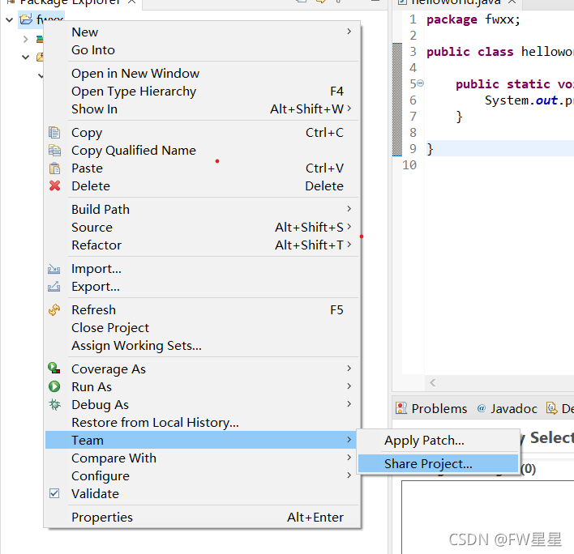This screenshot has width=574, height=554.
Task: Expand the Refactor submenu arrow
Action: coord(349,245)
